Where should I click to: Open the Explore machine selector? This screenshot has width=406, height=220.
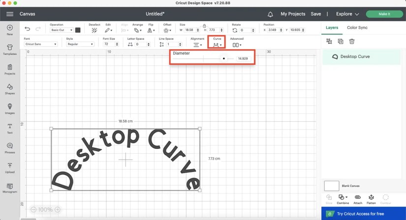click(x=347, y=14)
